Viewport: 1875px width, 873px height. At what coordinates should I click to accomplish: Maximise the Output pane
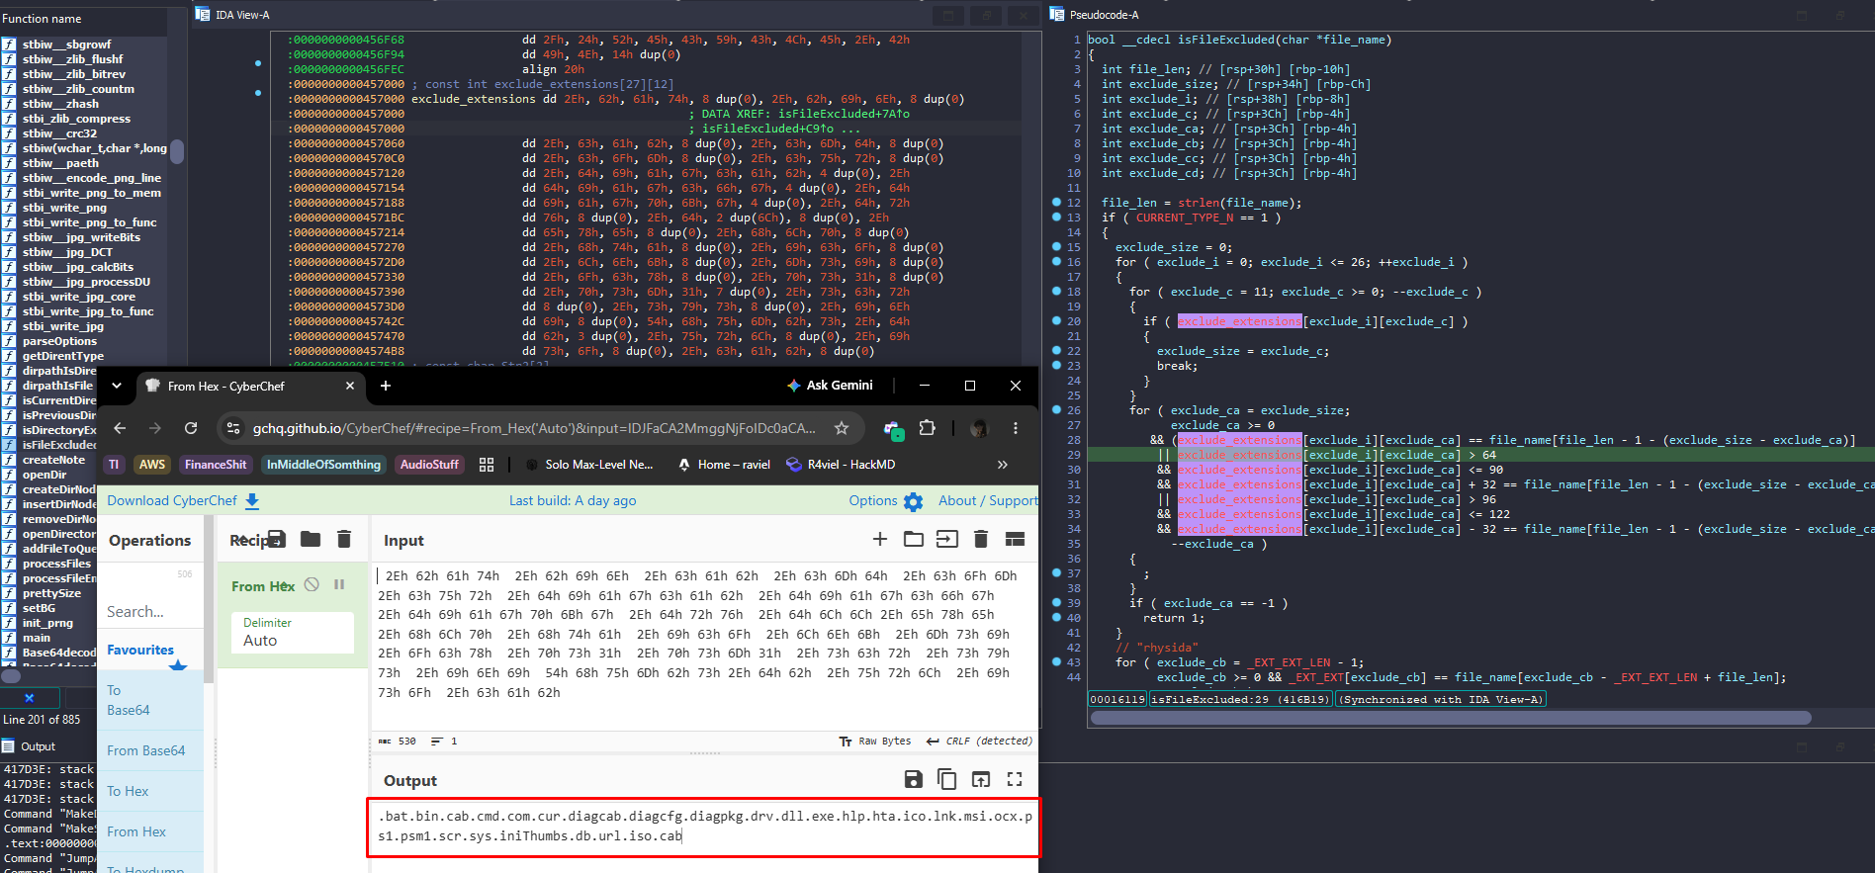[x=1015, y=779]
